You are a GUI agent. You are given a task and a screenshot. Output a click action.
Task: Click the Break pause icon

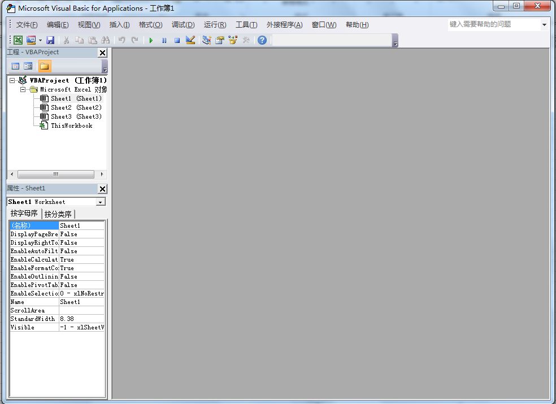coord(164,41)
